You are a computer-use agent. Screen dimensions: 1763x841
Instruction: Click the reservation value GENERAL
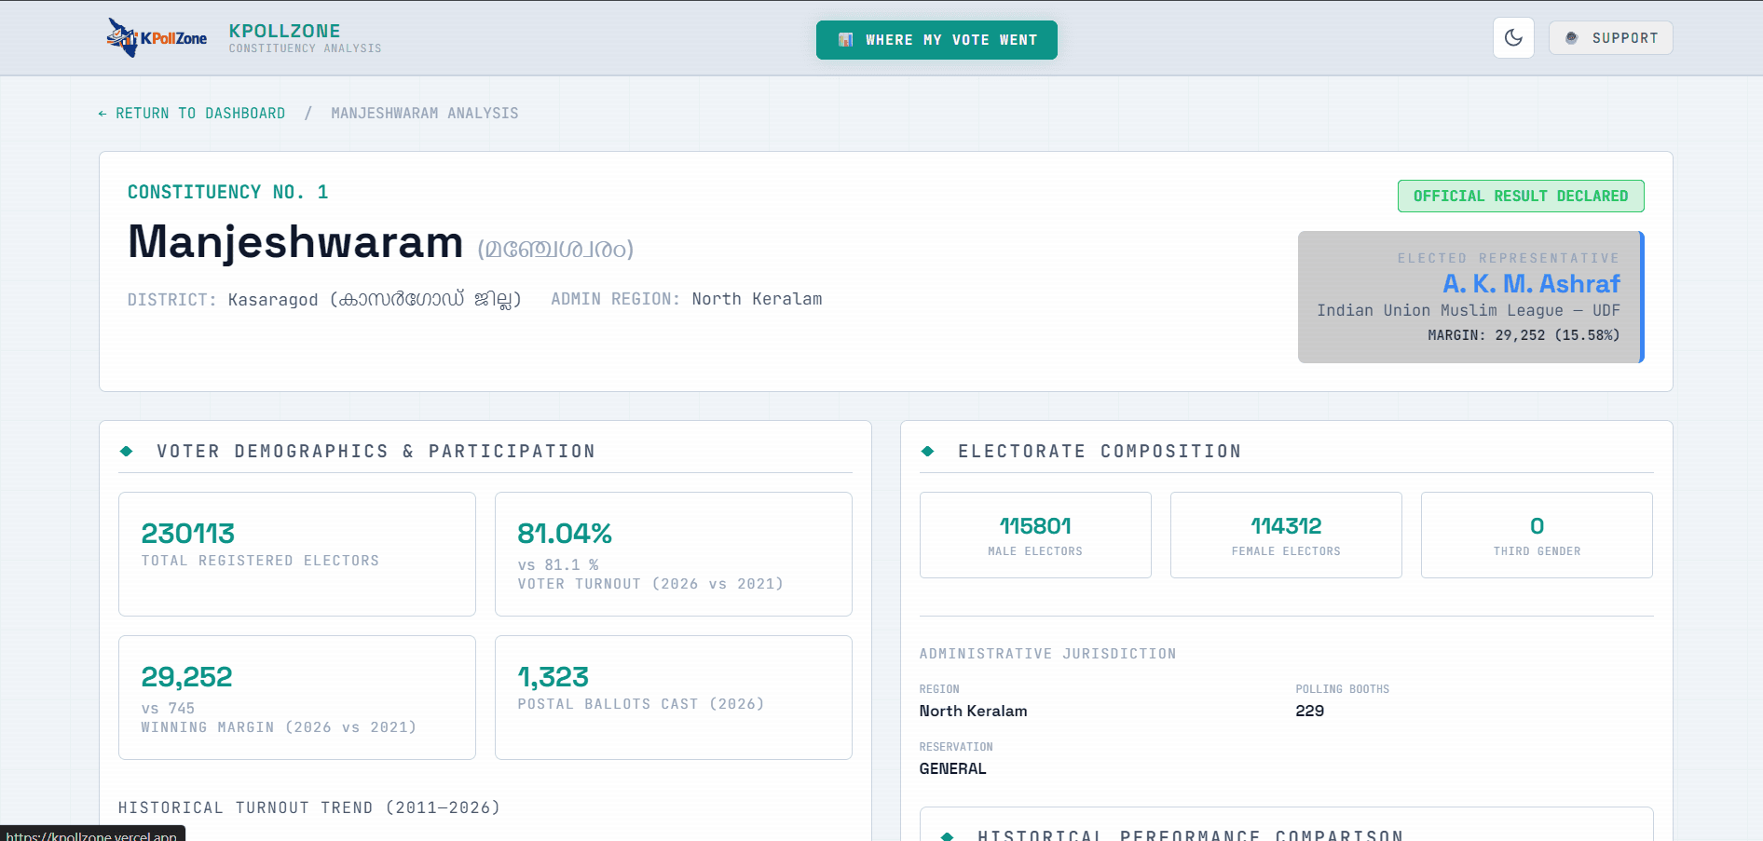pyautogui.click(x=952, y=768)
